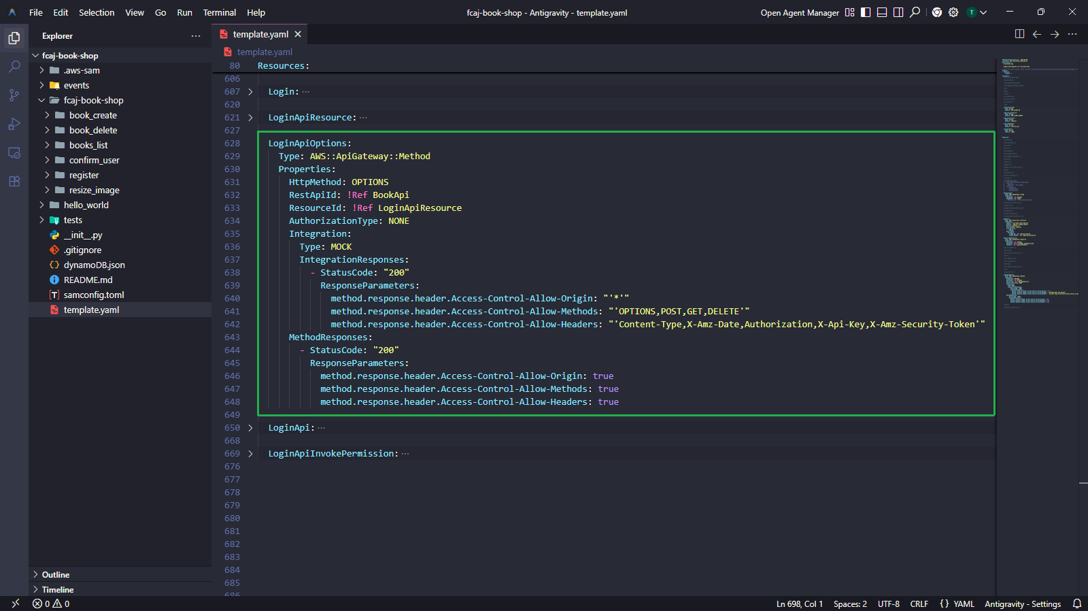Close the template.yaml tab
This screenshot has width=1088, height=611.
[298, 34]
